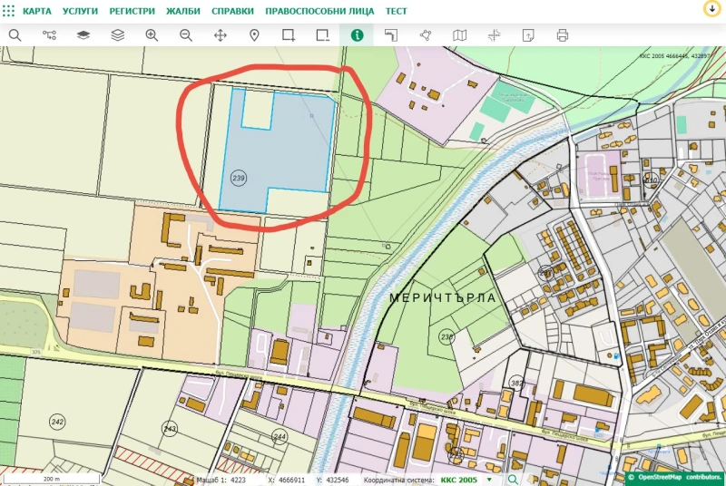Click the zoom out magnifier icon
The width and height of the screenshot is (726, 486).
186,35
